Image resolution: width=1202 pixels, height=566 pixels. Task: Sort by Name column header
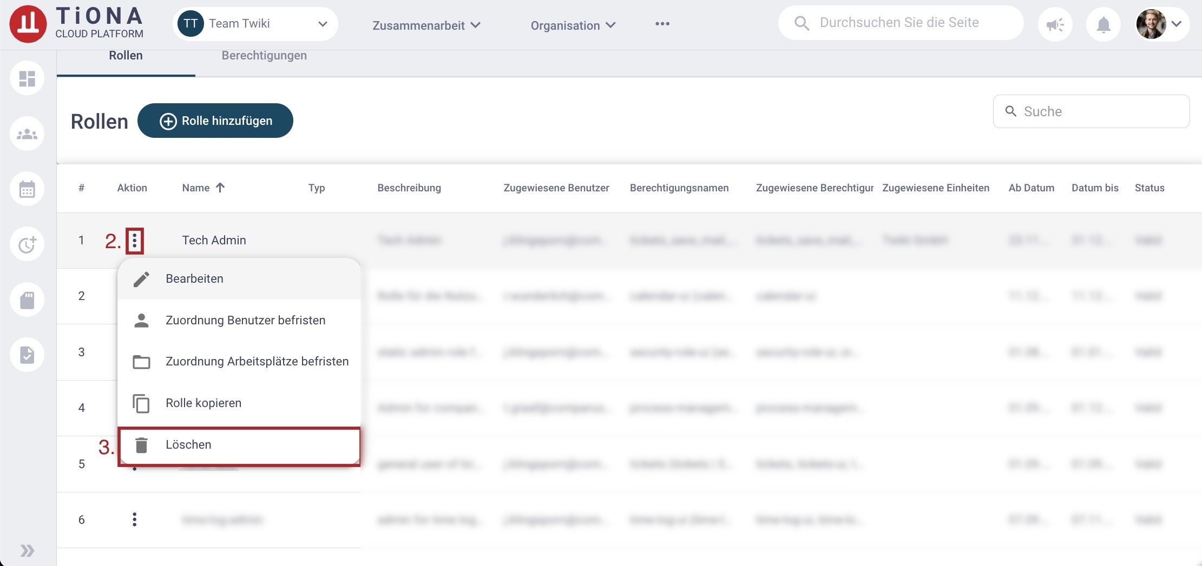click(x=195, y=188)
